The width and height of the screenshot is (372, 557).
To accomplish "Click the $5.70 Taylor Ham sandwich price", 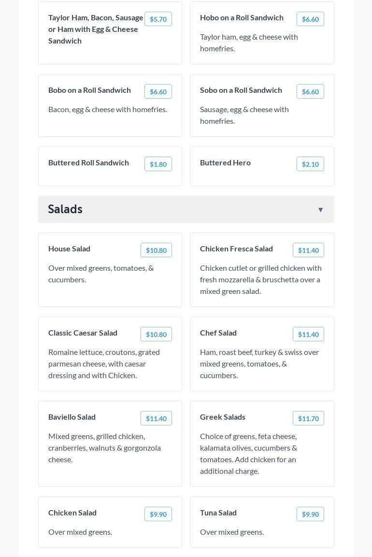I will coord(158,19).
